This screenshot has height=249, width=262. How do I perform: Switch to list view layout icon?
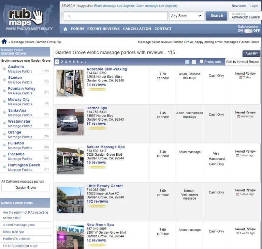(x=187, y=62)
